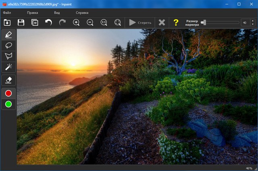Select the Marker tool in sidebar

(x=8, y=35)
